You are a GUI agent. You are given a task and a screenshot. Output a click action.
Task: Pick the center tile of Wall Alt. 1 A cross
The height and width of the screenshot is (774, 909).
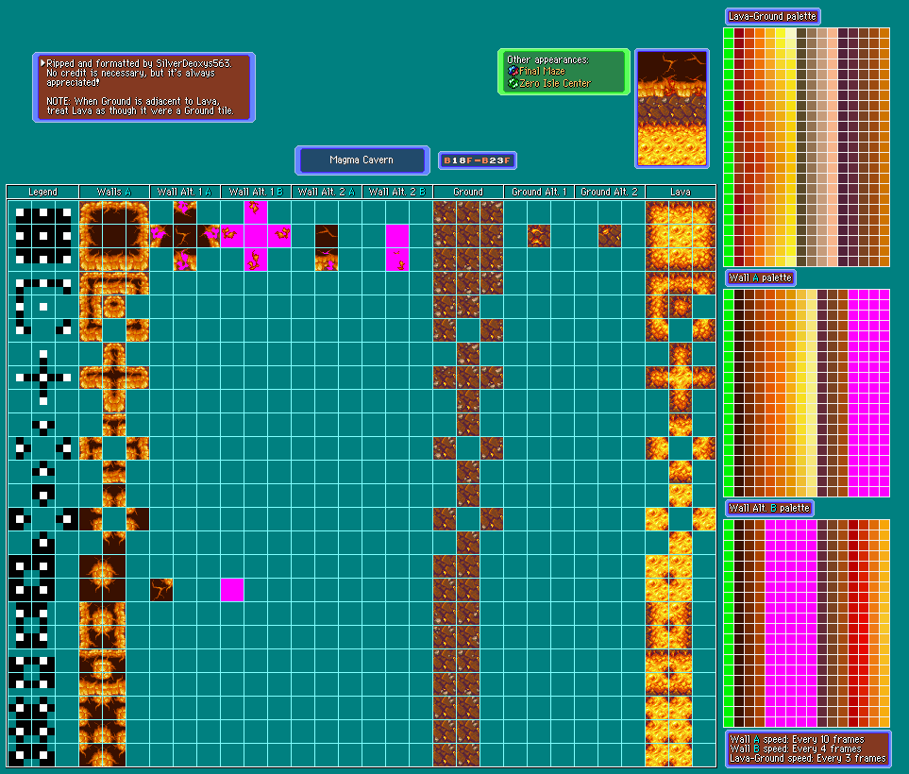point(185,236)
